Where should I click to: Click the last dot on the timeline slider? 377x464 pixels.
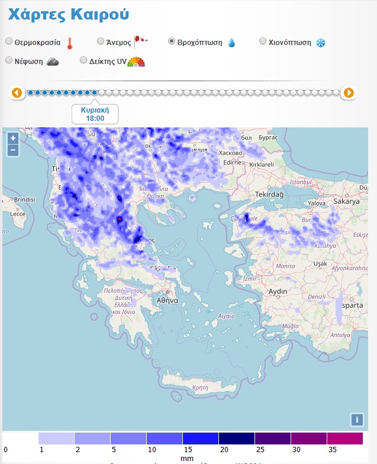tap(336, 92)
